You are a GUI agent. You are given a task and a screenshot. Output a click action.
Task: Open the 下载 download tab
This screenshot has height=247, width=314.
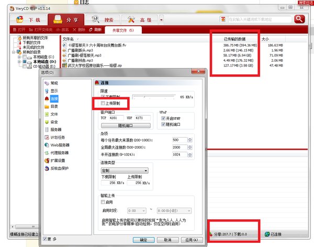coord(28,20)
